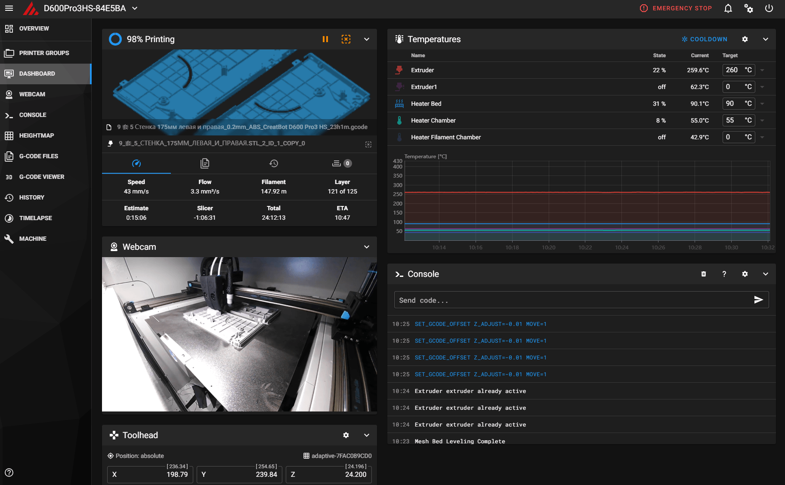
Task: Click latest SET_GCODE_OFFSET console command link
Action: pos(481,324)
